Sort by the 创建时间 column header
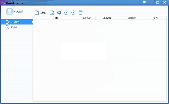Viewport: 169px width, 104px height. (107, 18)
